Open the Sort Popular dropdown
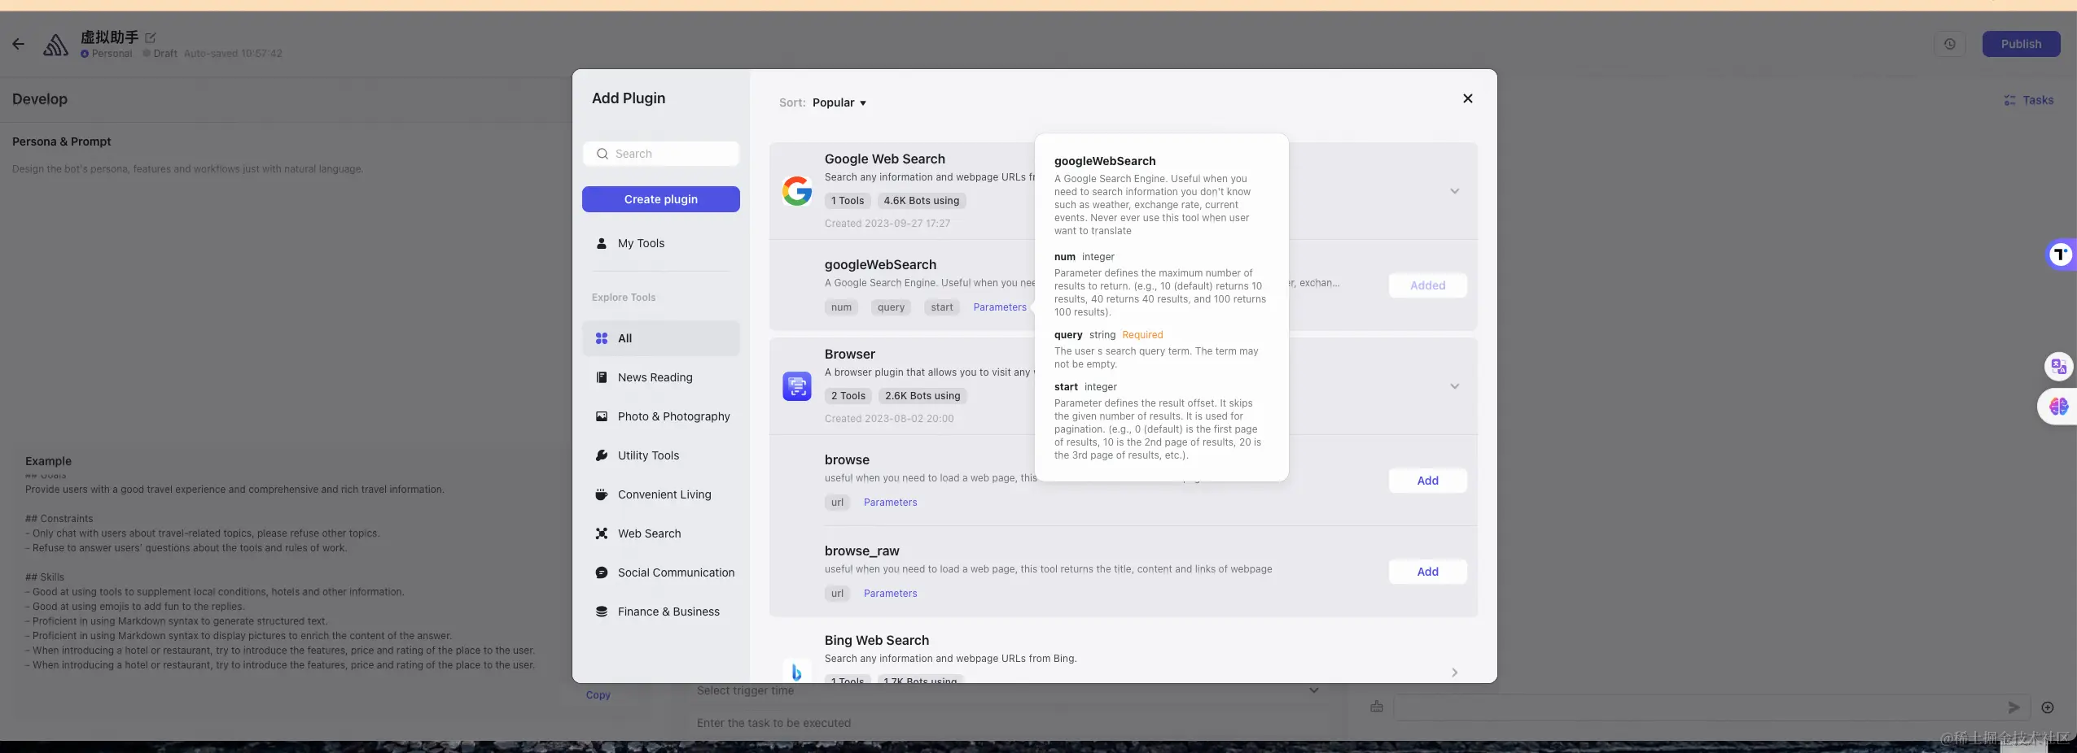The image size is (2077, 753). [x=839, y=102]
